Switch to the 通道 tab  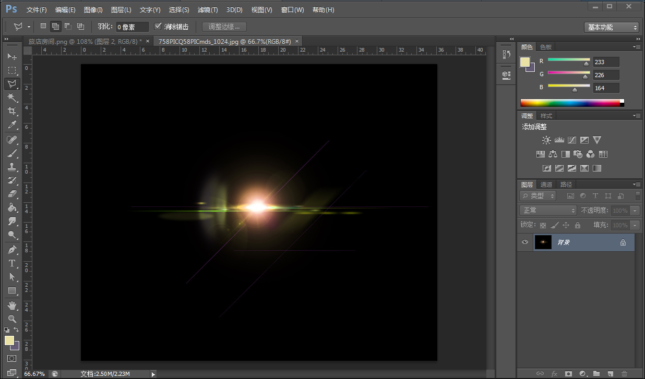coord(546,185)
